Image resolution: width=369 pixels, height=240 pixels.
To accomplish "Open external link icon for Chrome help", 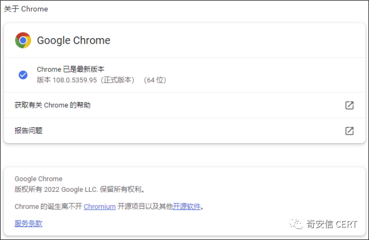I will point(349,105).
